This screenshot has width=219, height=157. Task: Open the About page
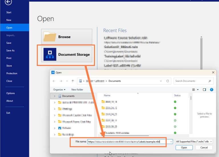pyautogui.click(x=9, y=101)
